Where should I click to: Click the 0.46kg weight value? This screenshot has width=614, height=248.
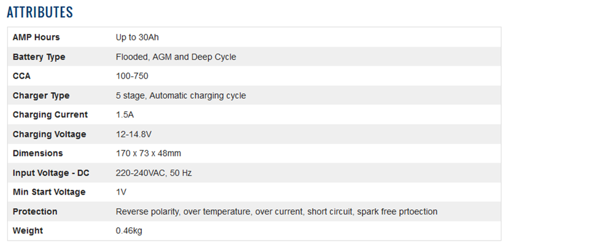(130, 231)
